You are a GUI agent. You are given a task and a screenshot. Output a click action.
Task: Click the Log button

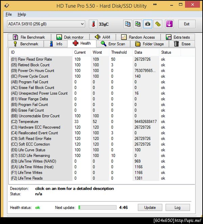click(x=178, y=207)
